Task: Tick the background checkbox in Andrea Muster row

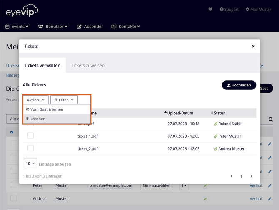Action: 14,198
